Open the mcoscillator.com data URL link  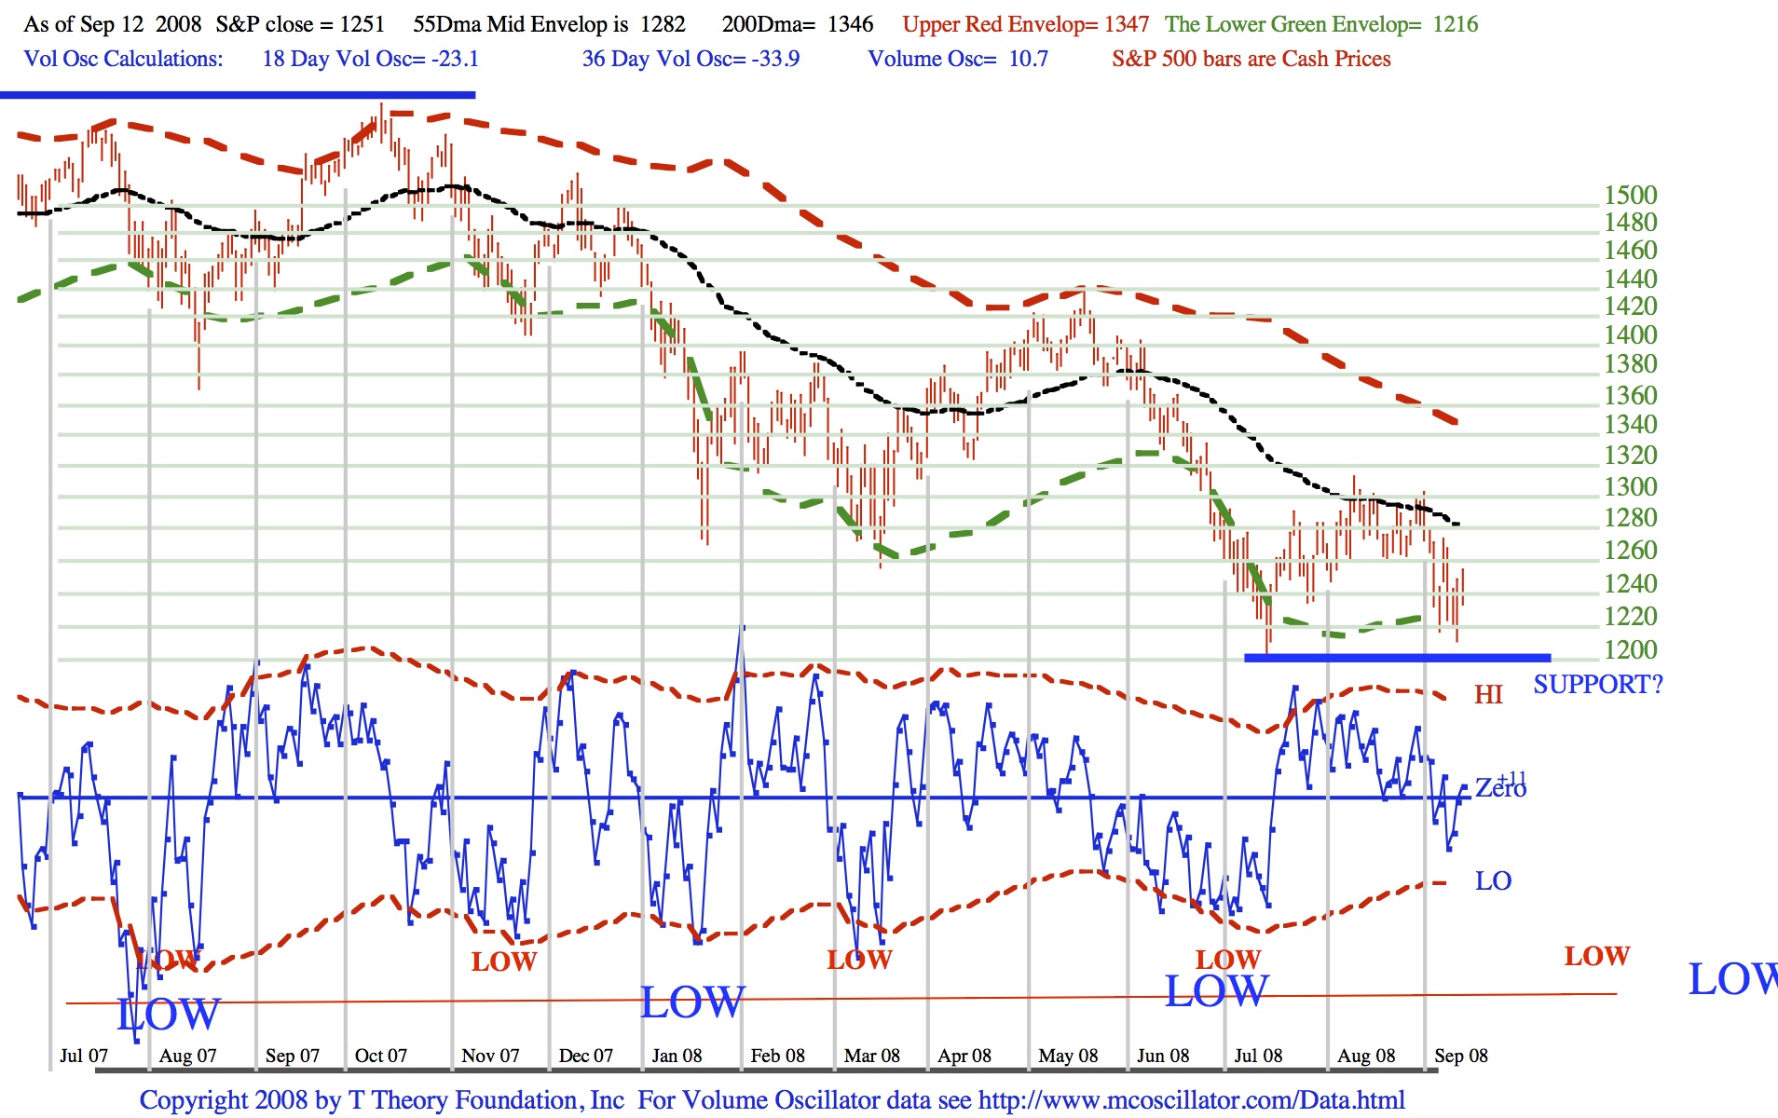click(x=1191, y=1100)
